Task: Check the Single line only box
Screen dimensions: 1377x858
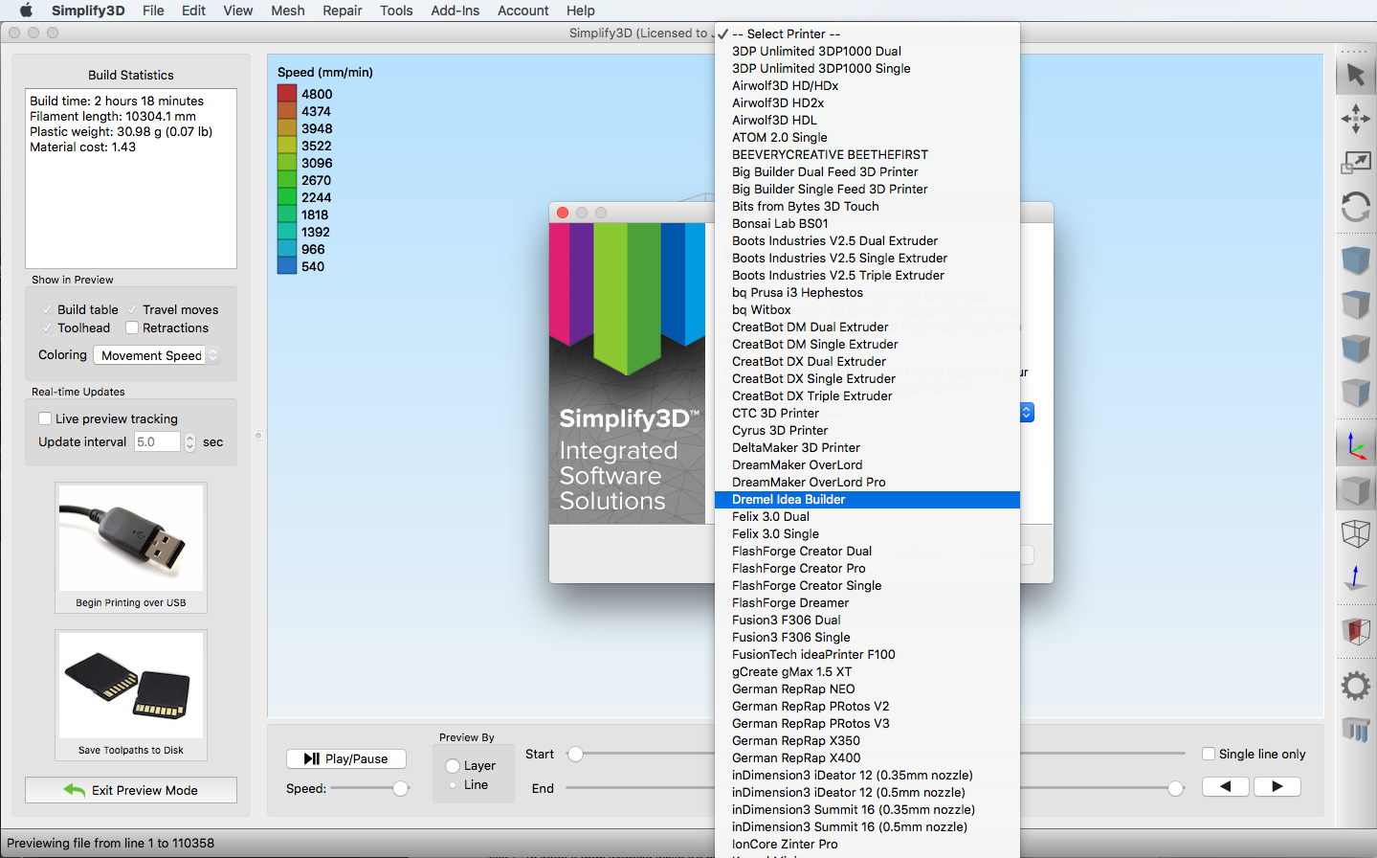Action: (x=1209, y=754)
